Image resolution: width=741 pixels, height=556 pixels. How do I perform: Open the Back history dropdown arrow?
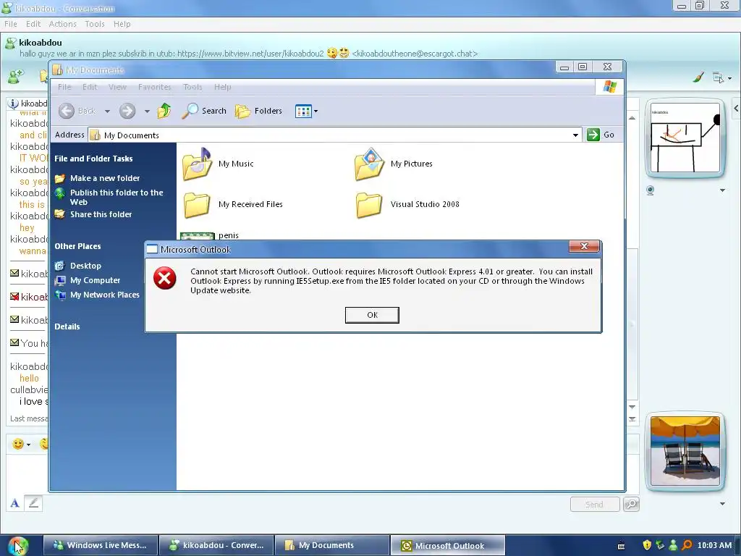tap(107, 111)
